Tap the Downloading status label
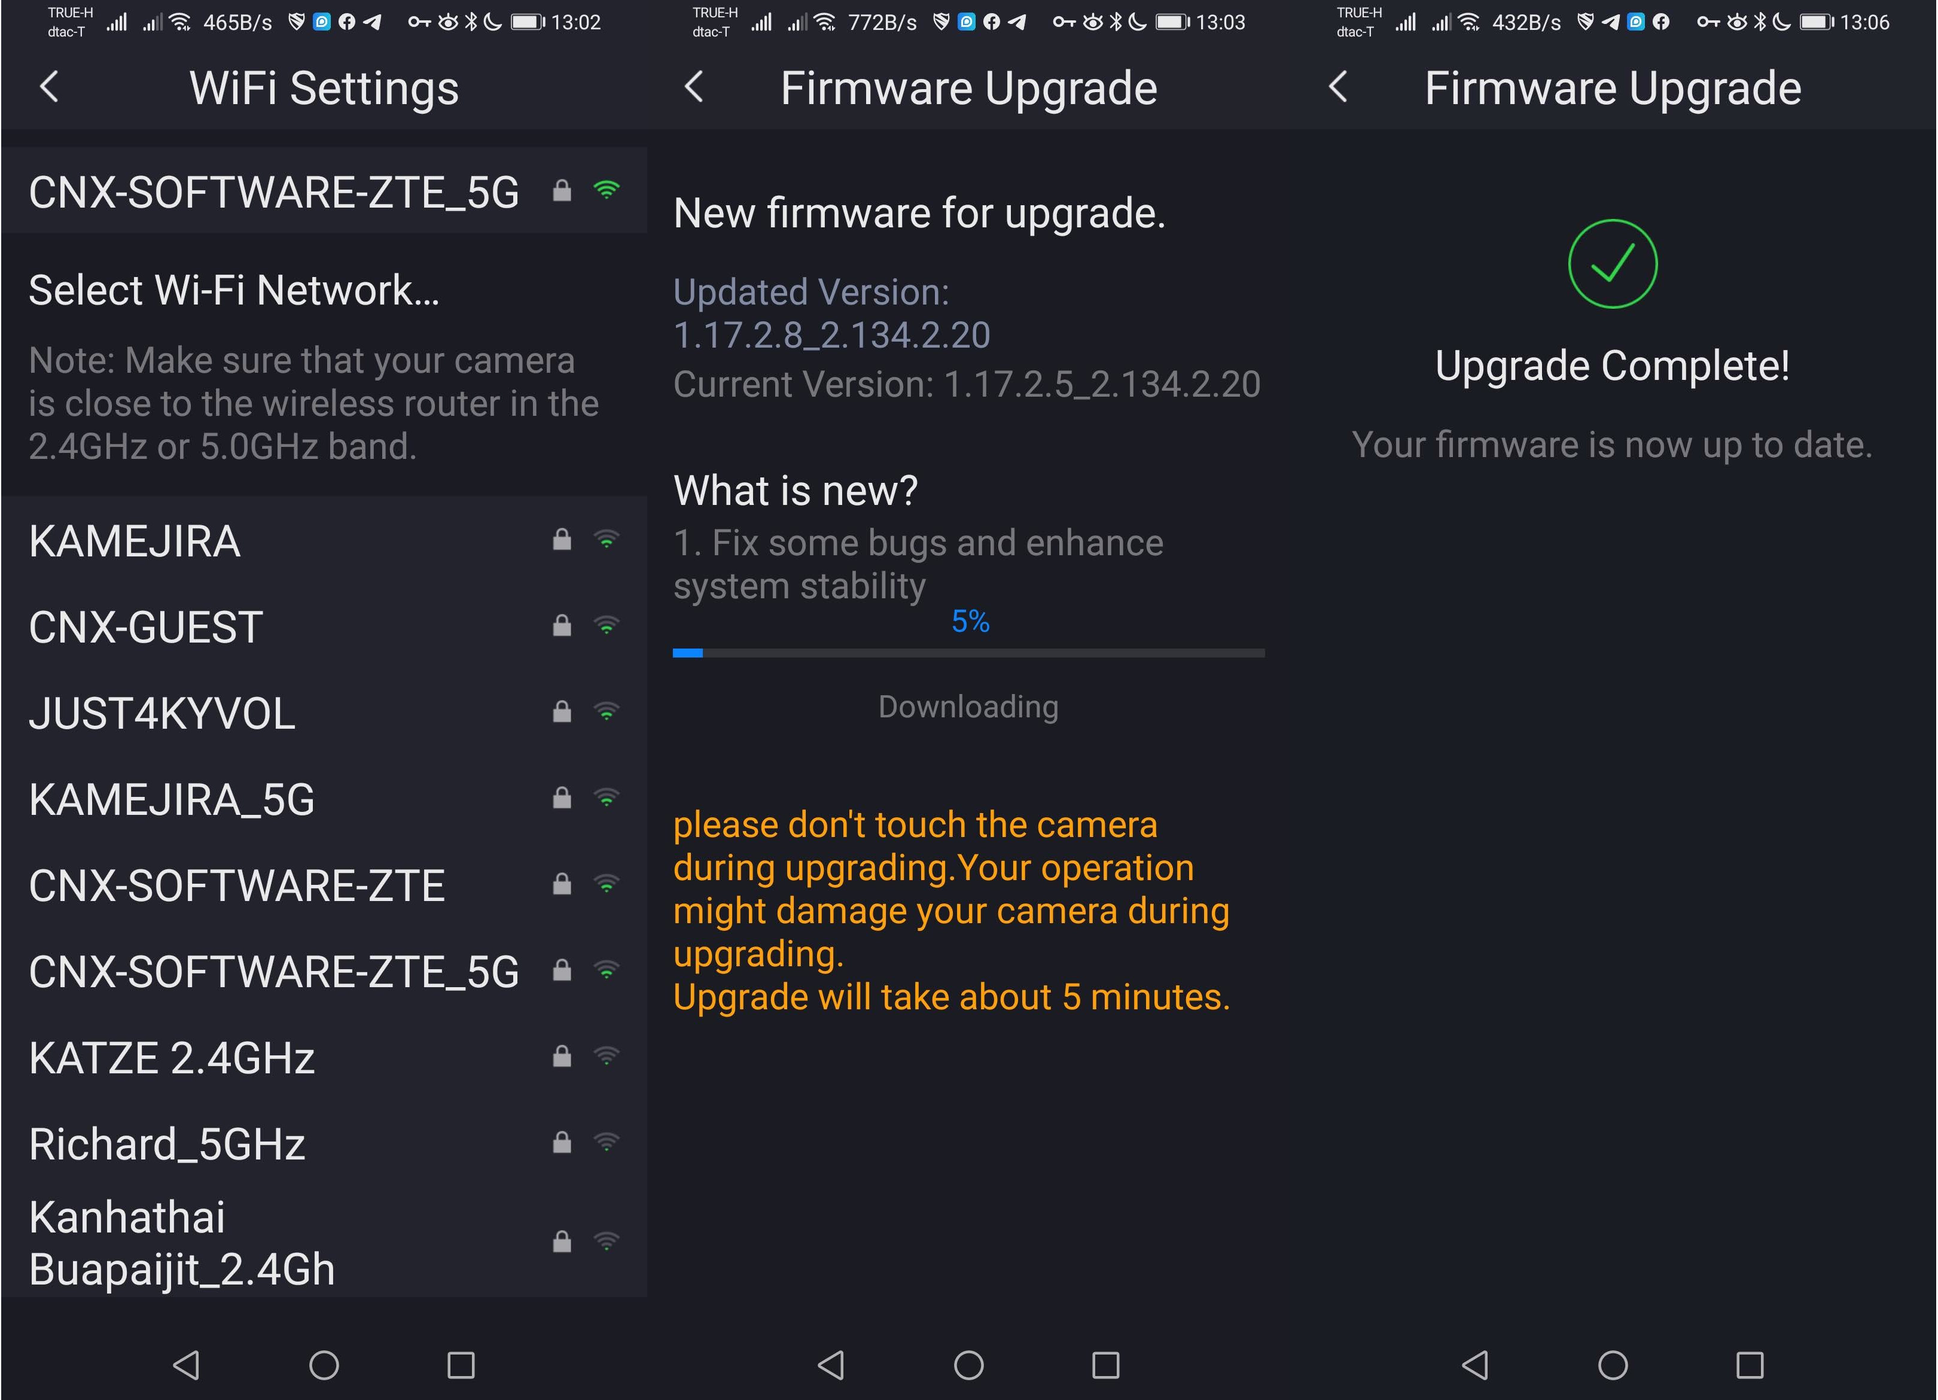Viewport: 1938px width, 1400px height. [968, 706]
